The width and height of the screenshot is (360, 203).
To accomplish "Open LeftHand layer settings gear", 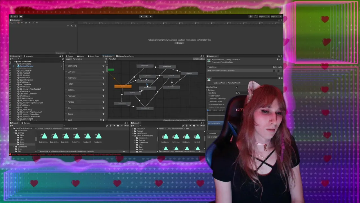I will (103, 72).
